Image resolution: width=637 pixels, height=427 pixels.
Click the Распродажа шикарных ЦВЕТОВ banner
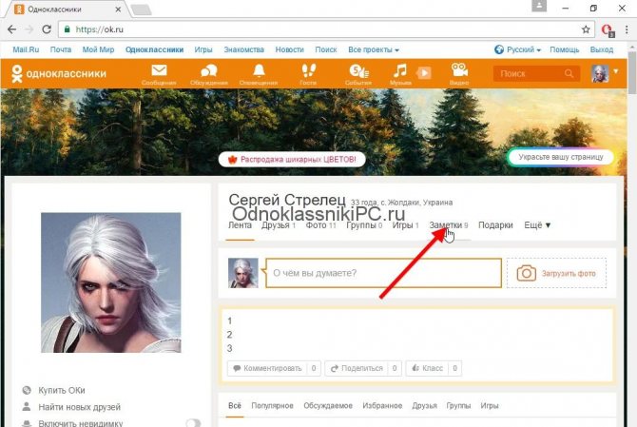(x=292, y=159)
